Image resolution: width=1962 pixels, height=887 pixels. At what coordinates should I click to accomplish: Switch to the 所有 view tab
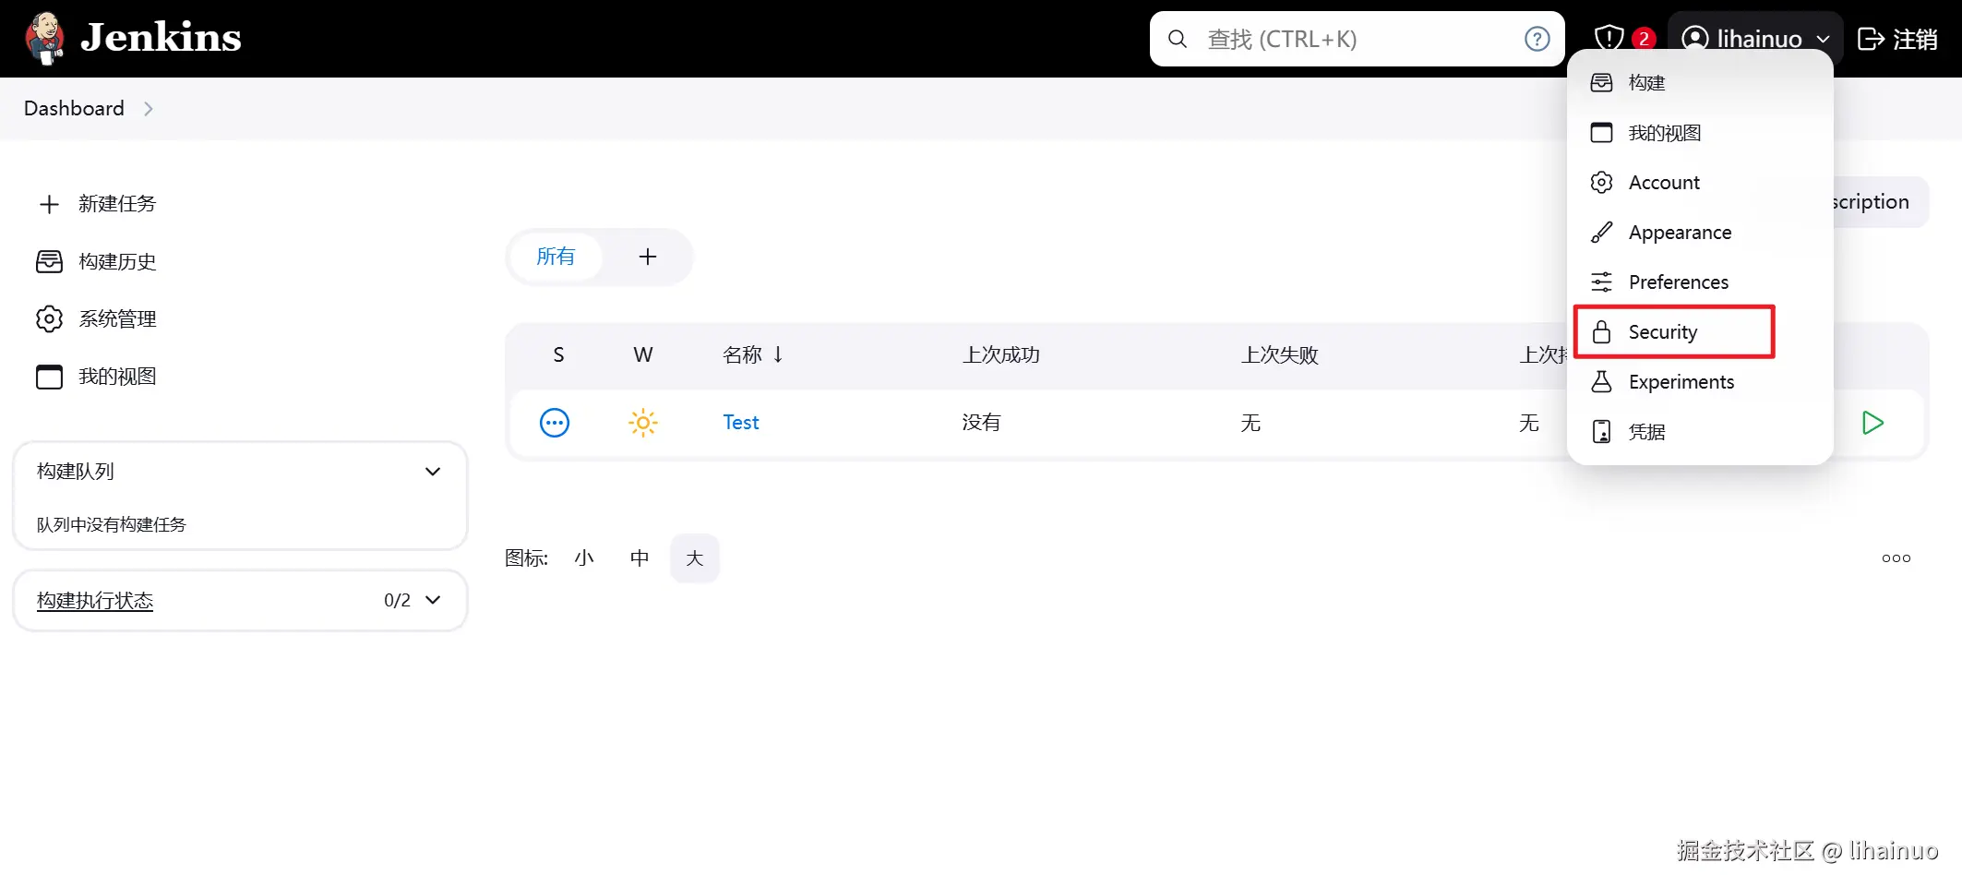coord(556,257)
